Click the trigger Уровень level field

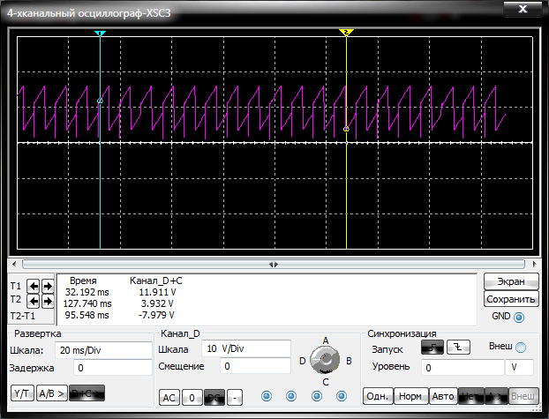(x=463, y=368)
